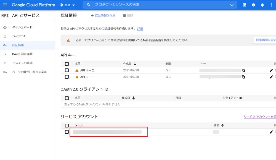Click the OAuth consent screen icon

(5, 54)
